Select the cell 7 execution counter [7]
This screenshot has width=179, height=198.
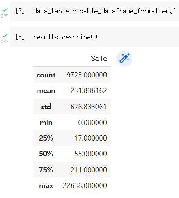(20, 11)
